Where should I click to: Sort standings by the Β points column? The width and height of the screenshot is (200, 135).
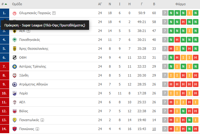[154, 4]
